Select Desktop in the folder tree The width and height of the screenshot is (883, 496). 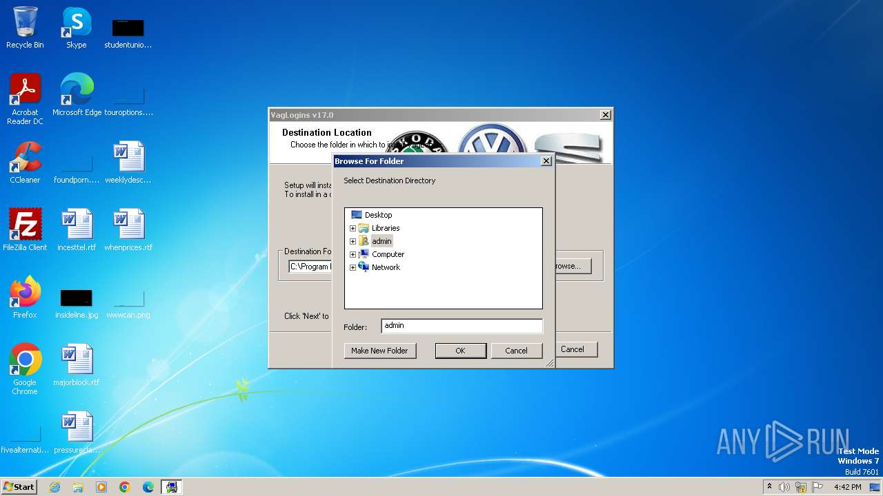pyautogui.click(x=378, y=215)
